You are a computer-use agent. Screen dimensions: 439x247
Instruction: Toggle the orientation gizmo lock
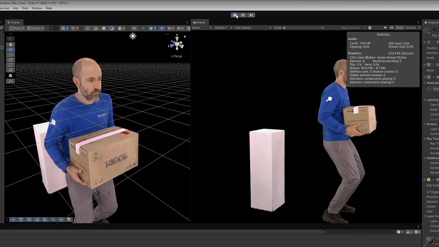(185, 36)
